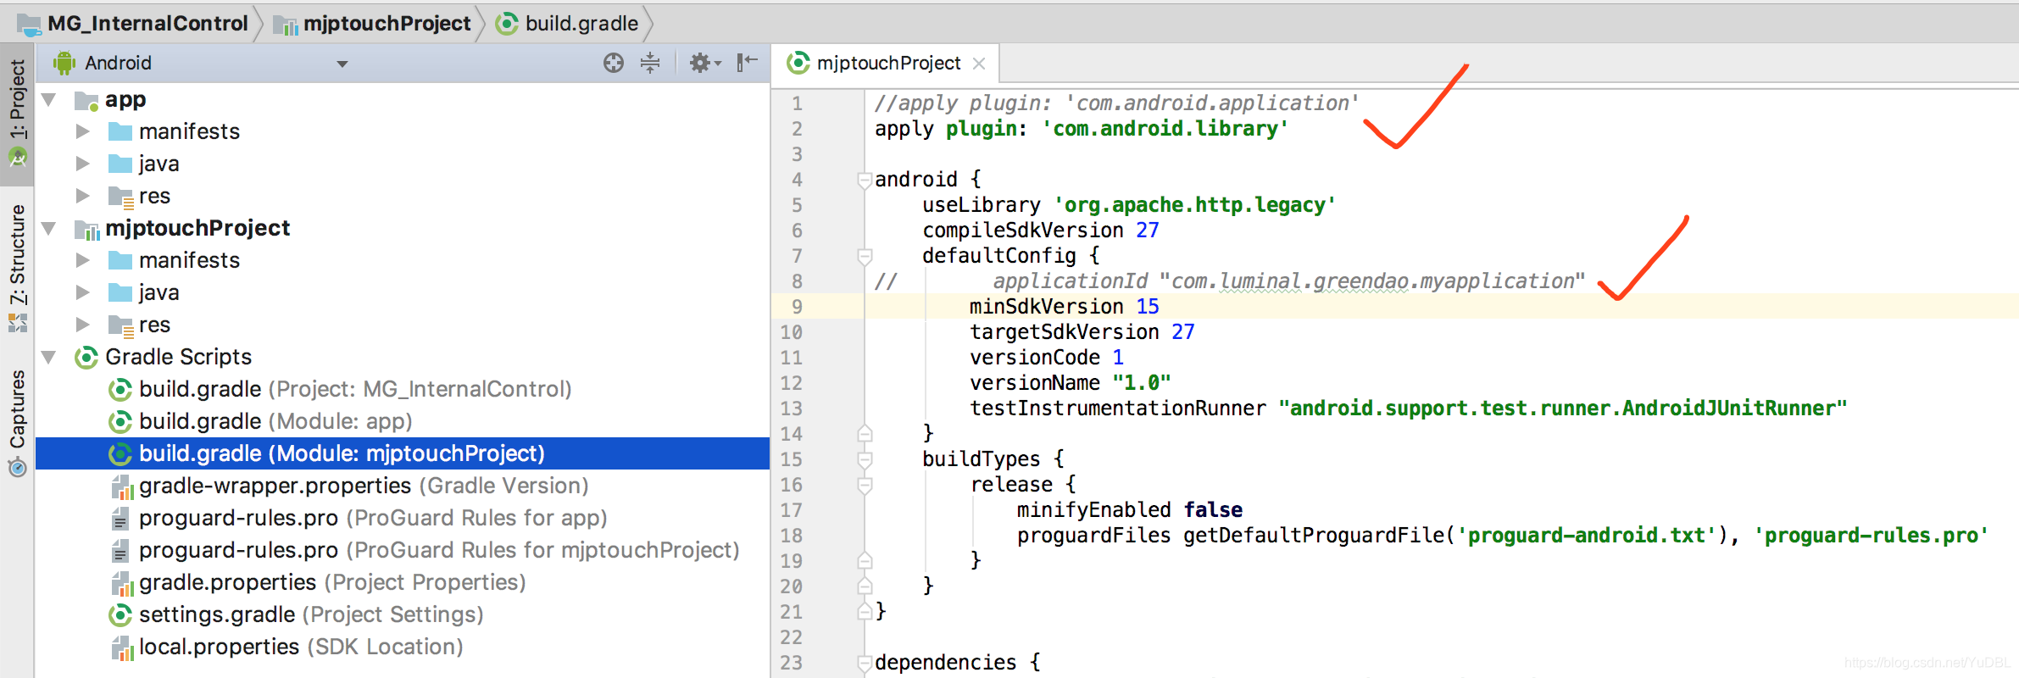Click the local.properties file icon
The height and width of the screenshot is (678, 2019).
click(x=123, y=647)
